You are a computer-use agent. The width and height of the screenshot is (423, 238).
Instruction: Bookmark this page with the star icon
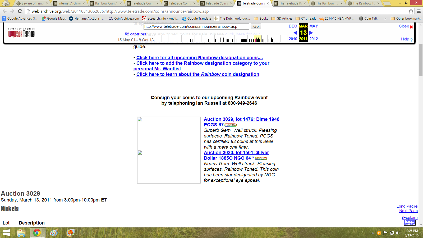411,11
